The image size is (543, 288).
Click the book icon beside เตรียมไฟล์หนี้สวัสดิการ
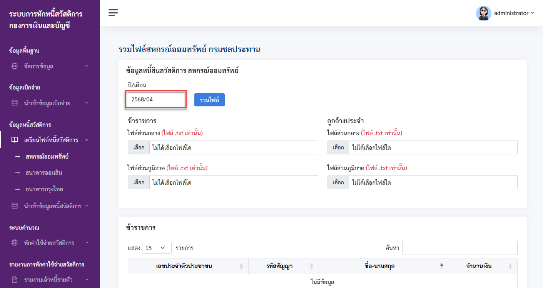point(15,140)
